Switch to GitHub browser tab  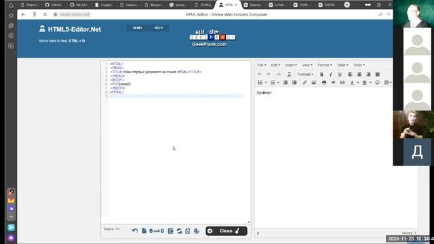coord(54,5)
